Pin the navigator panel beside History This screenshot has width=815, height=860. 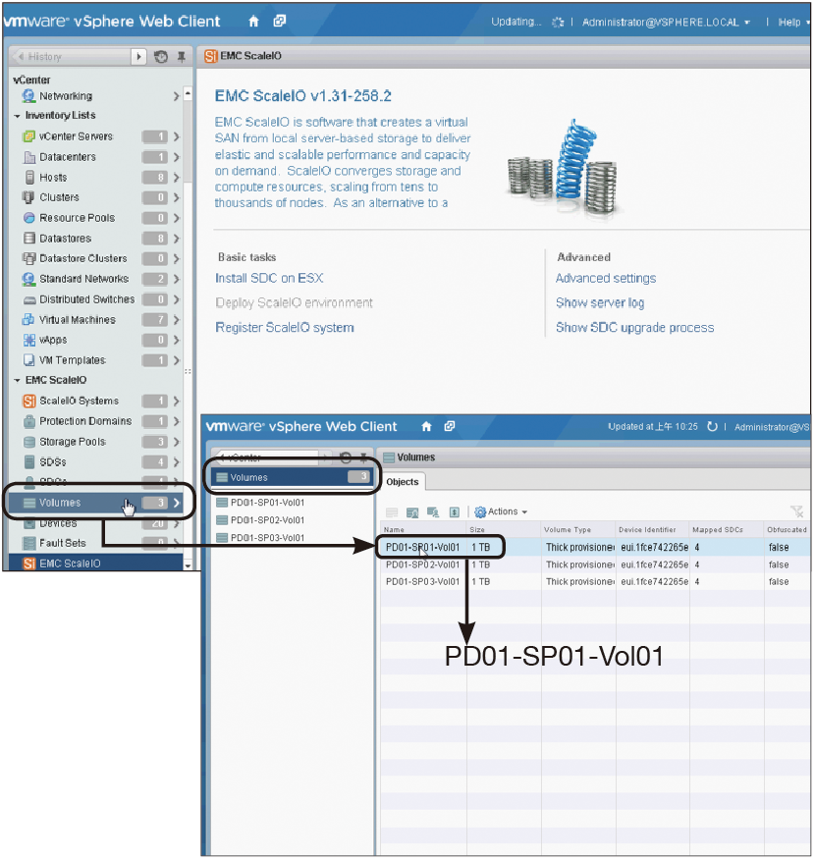coord(181,57)
